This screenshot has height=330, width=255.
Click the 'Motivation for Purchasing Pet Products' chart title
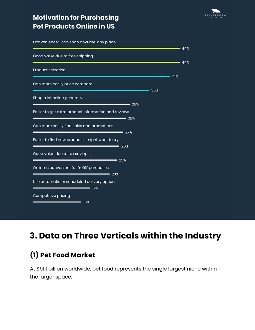click(x=76, y=22)
